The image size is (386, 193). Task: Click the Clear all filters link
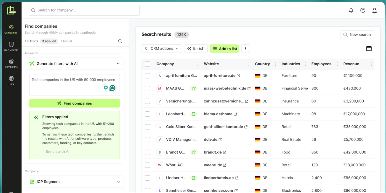coord(67,41)
